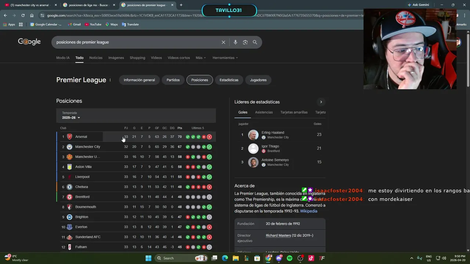Image resolution: width=470 pixels, height=264 pixels.
Task: Open site information icon in address bar
Action: click(x=43, y=15)
